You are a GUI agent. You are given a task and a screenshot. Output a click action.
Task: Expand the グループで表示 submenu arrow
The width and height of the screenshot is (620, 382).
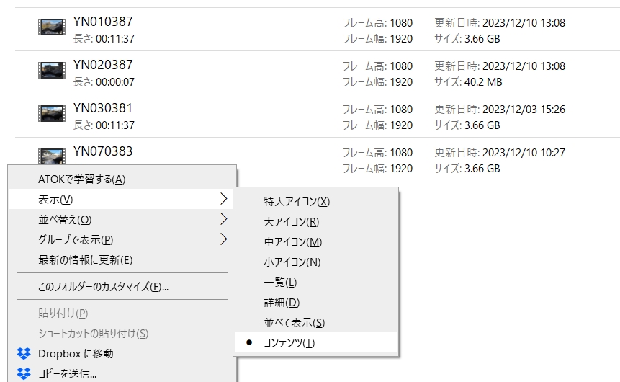223,239
